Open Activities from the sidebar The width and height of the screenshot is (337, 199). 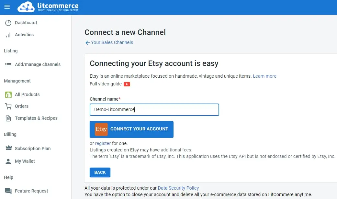(x=8, y=35)
